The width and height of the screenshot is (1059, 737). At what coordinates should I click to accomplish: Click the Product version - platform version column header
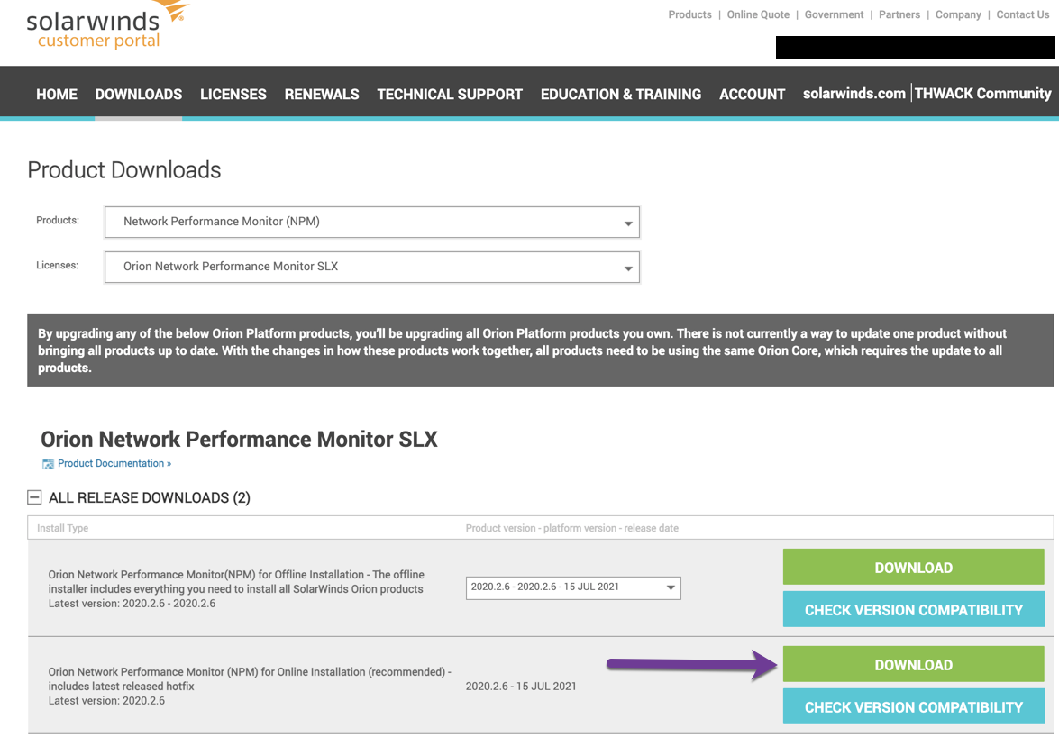click(x=572, y=528)
